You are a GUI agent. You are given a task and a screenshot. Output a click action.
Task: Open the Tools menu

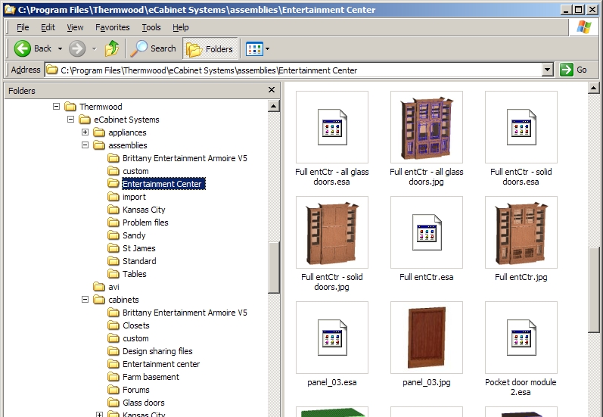(151, 27)
